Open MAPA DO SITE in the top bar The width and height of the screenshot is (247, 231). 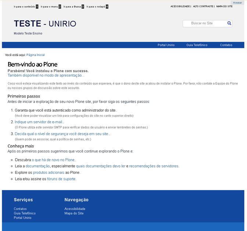(x=224, y=6)
